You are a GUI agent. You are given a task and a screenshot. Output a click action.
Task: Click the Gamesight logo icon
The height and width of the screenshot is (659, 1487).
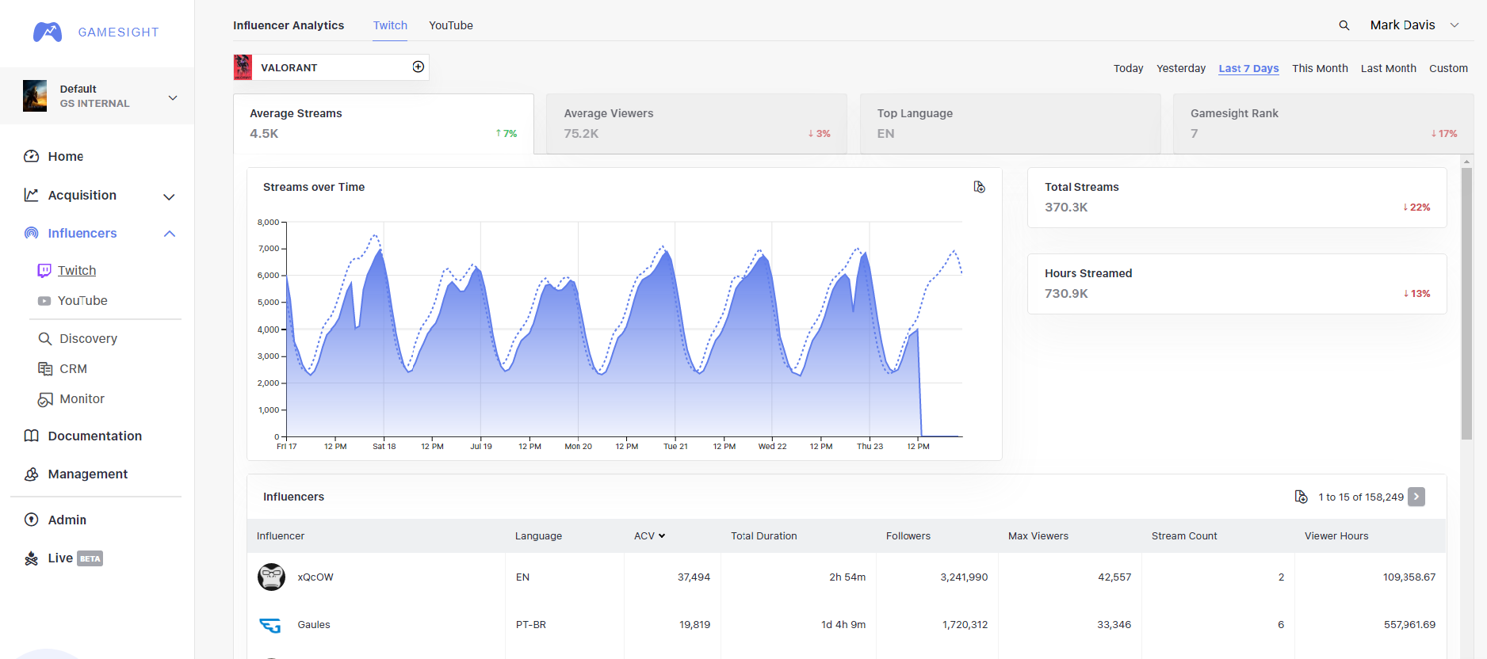[x=48, y=32]
